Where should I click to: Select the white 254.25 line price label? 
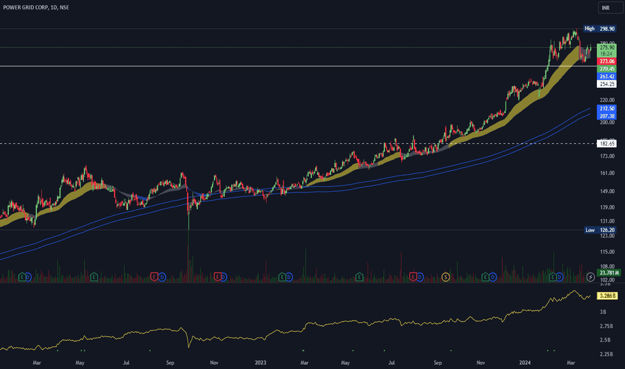pyautogui.click(x=607, y=84)
